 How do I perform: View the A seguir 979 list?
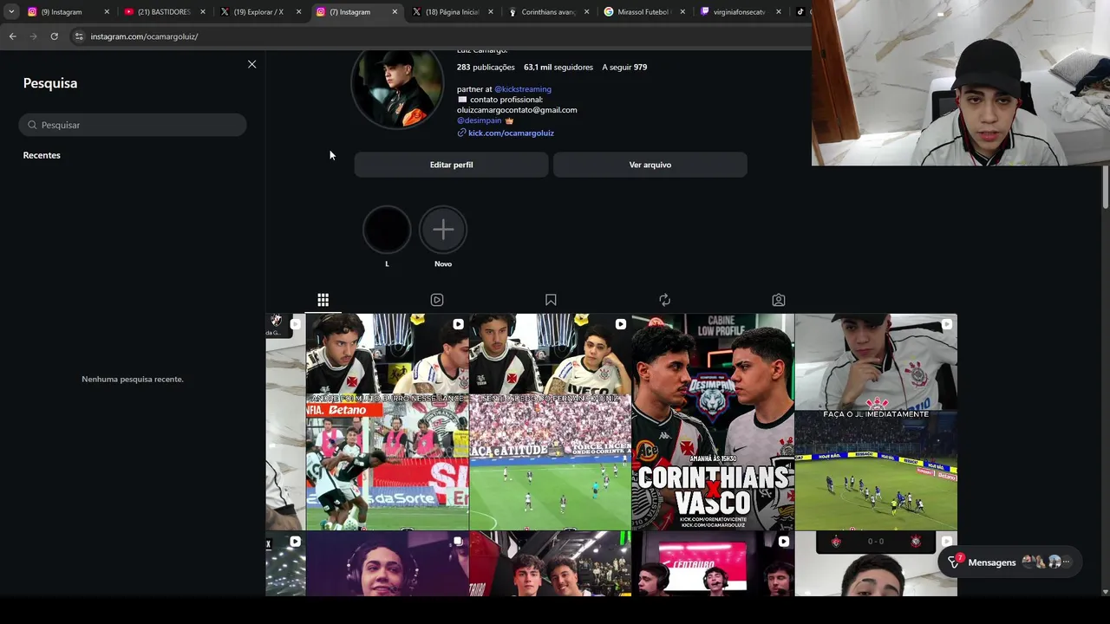point(624,67)
